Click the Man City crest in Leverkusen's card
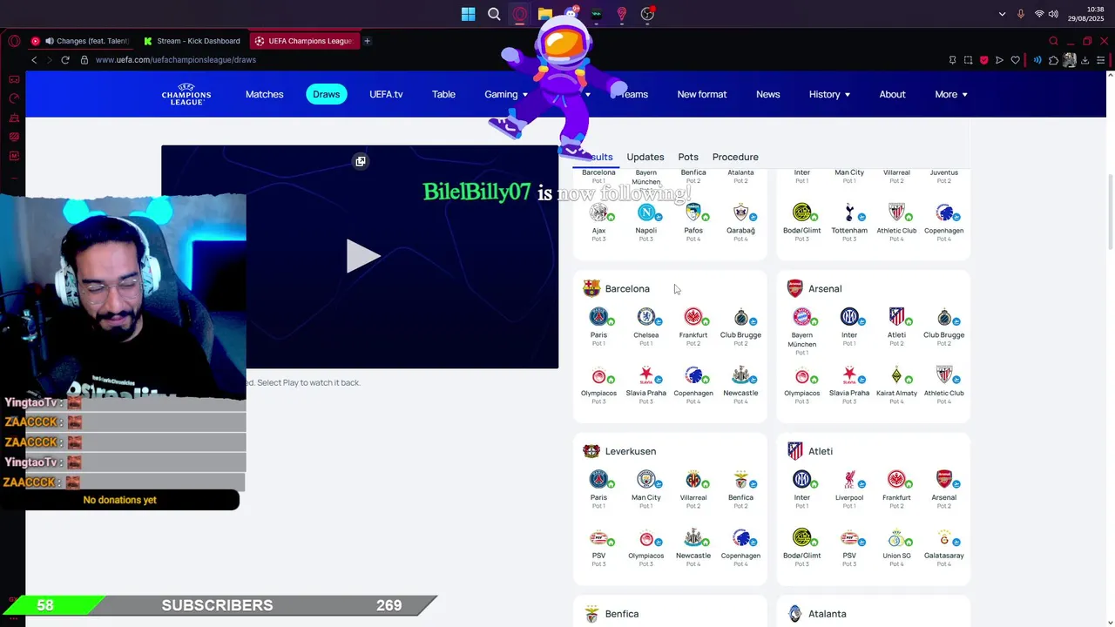 click(x=645, y=480)
